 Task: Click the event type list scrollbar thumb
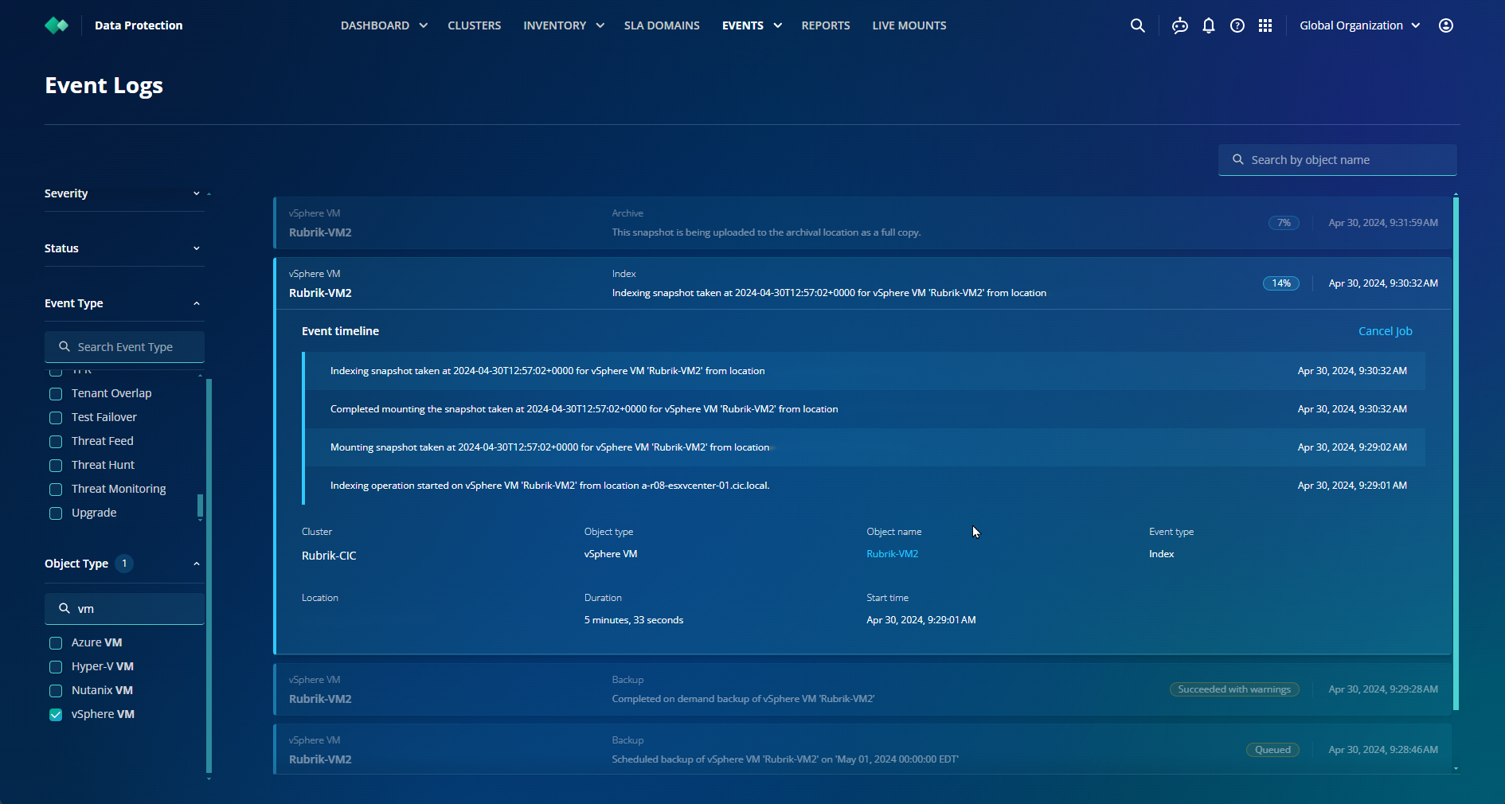click(200, 505)
